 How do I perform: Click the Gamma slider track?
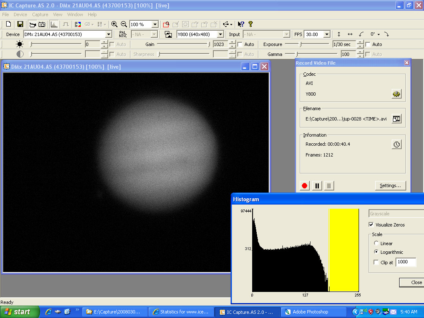click(311, 54)
